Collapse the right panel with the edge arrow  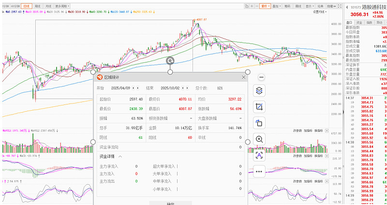[x=343, y=112]
